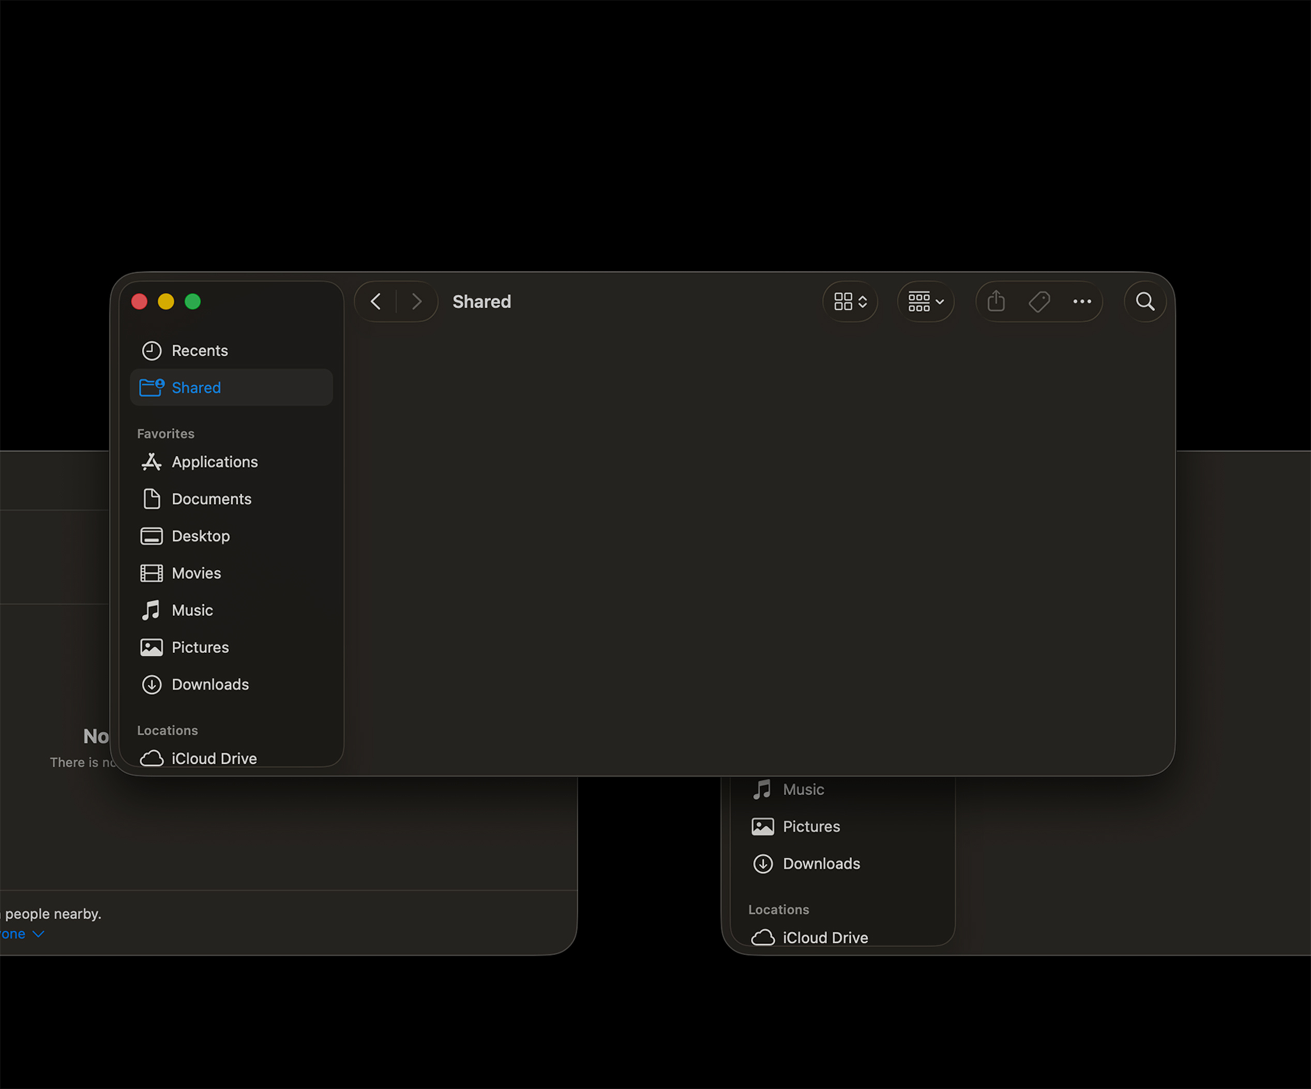The width and height of the screenshot is (1311, 1089).
Task: Click the Share icon in the toolbar
Action: (996, 301)
